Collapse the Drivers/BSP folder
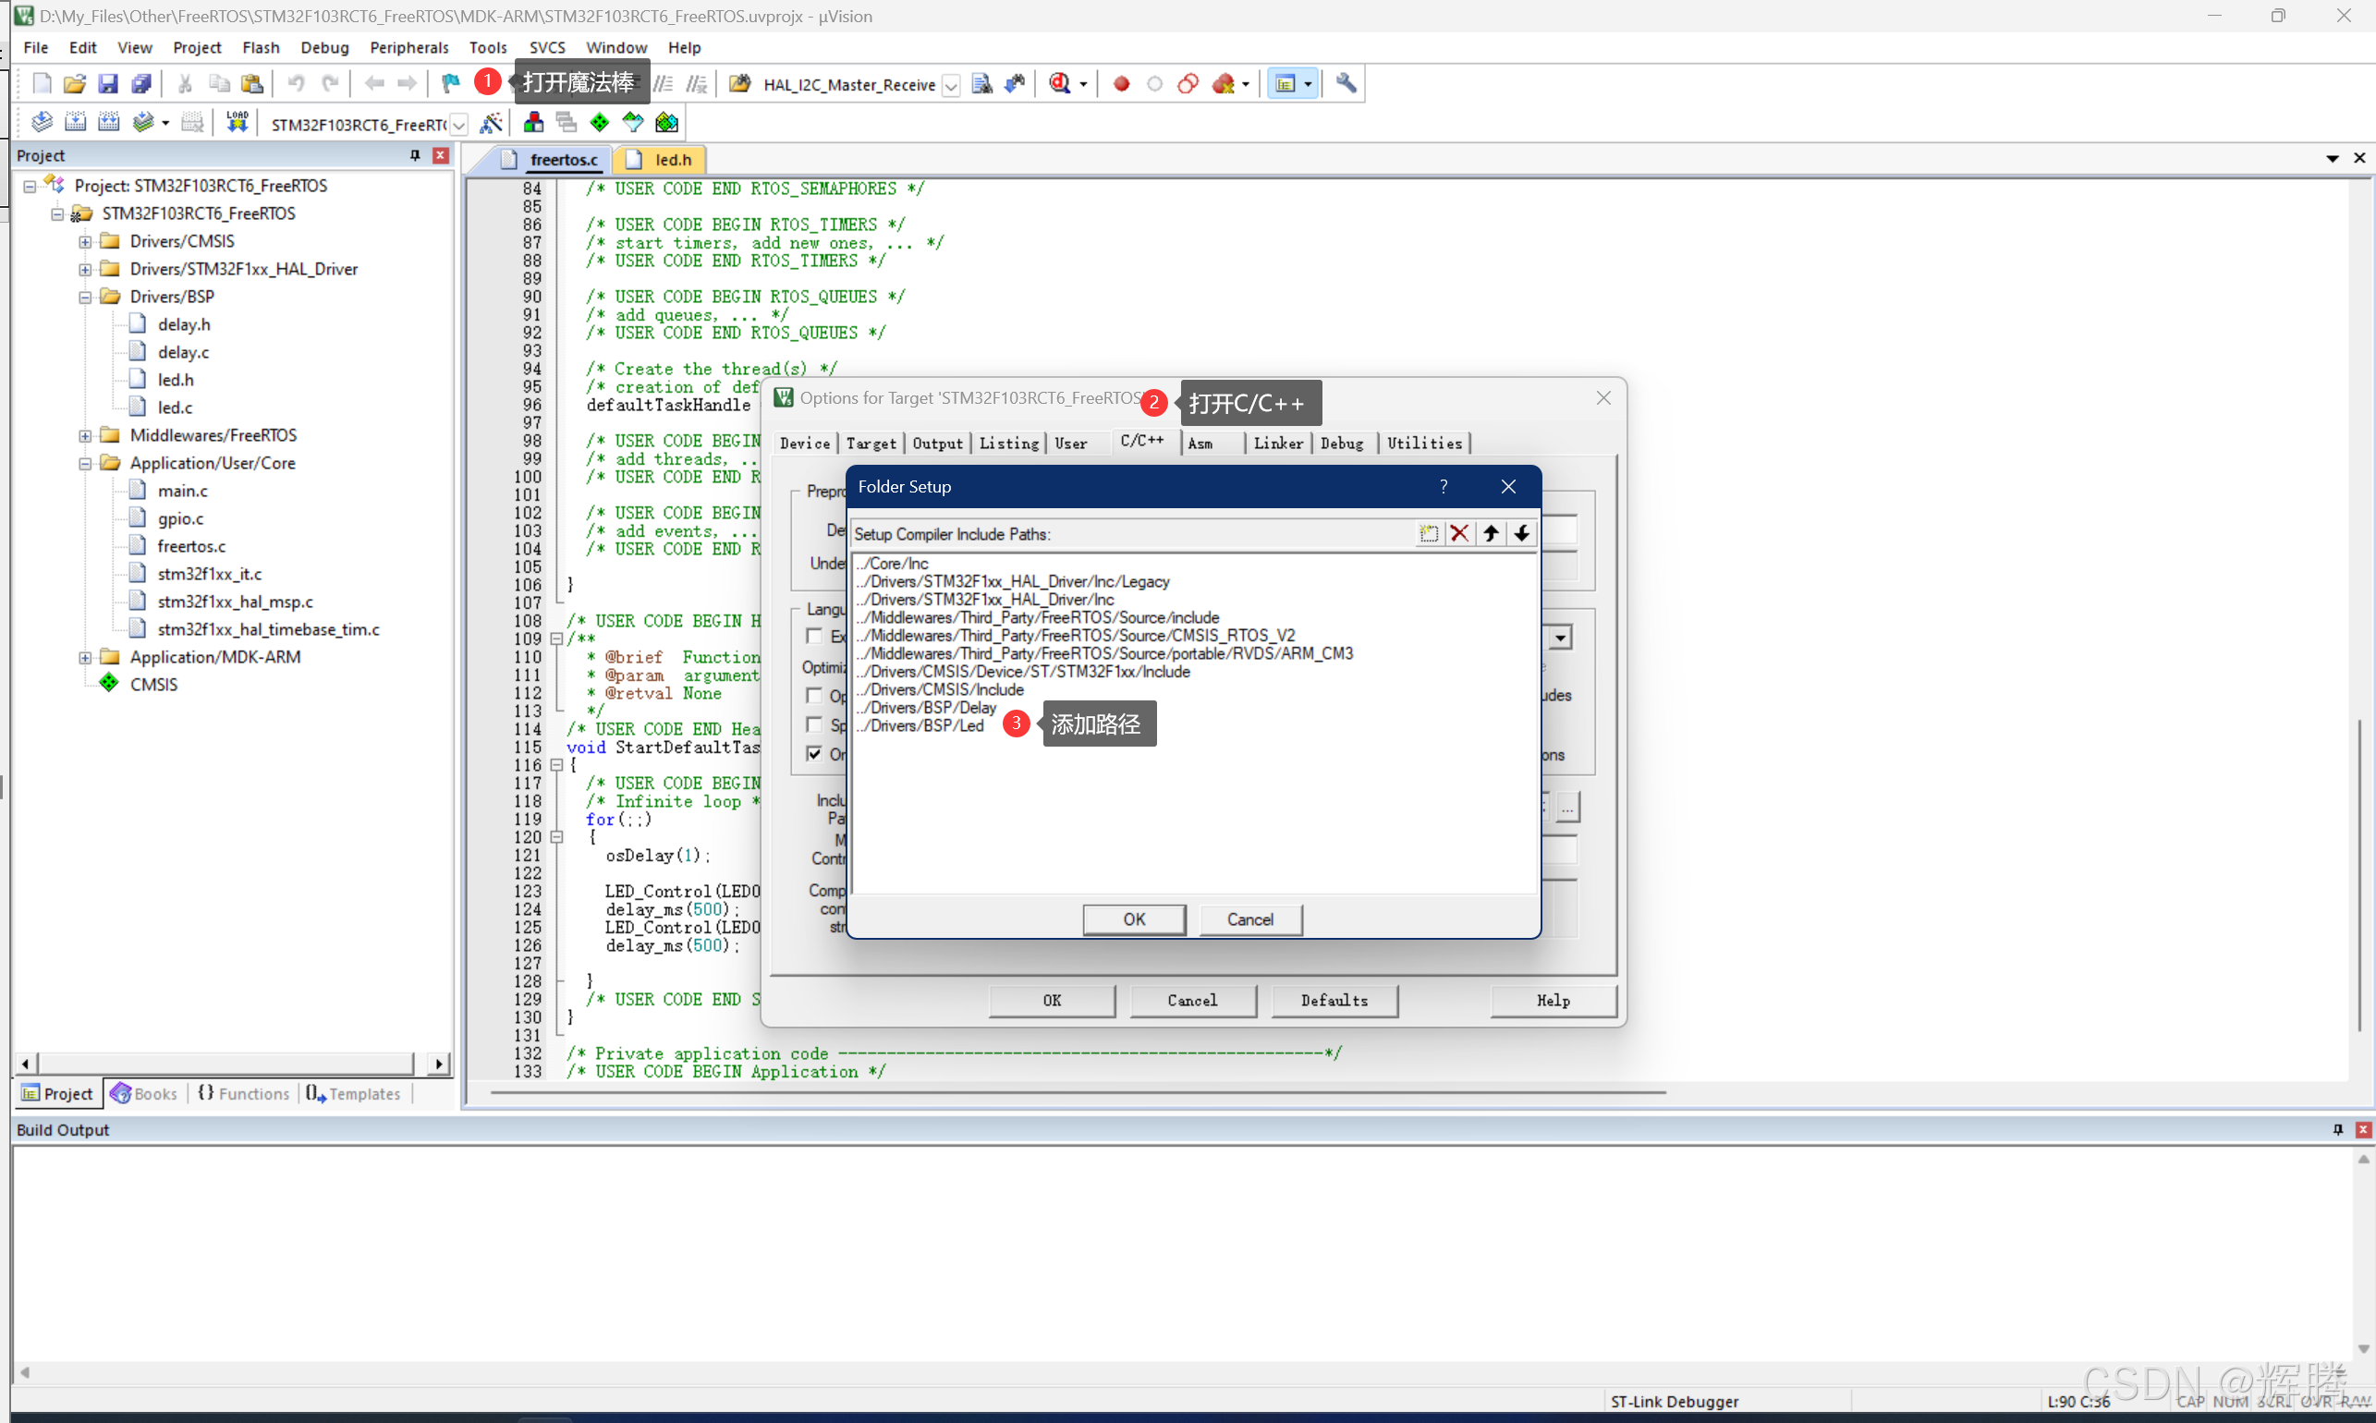 85,298
